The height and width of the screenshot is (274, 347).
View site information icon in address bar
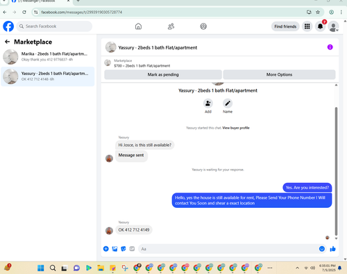click(x=36, y=12)
